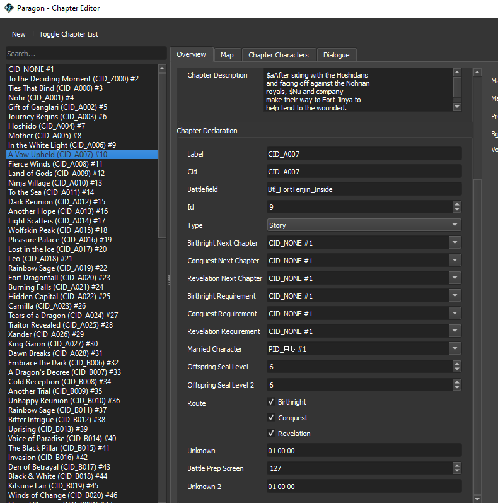Select Wolfskin Peak chapter

click(x=82, y=230)
